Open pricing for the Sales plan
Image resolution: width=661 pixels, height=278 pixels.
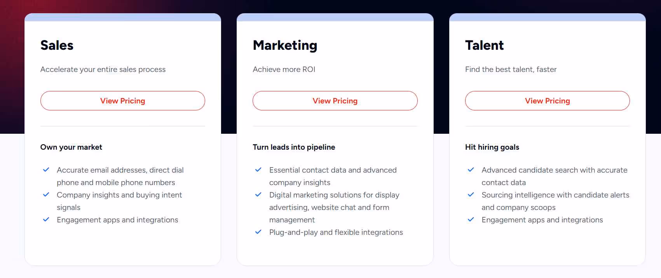click(x=122, y=101)
